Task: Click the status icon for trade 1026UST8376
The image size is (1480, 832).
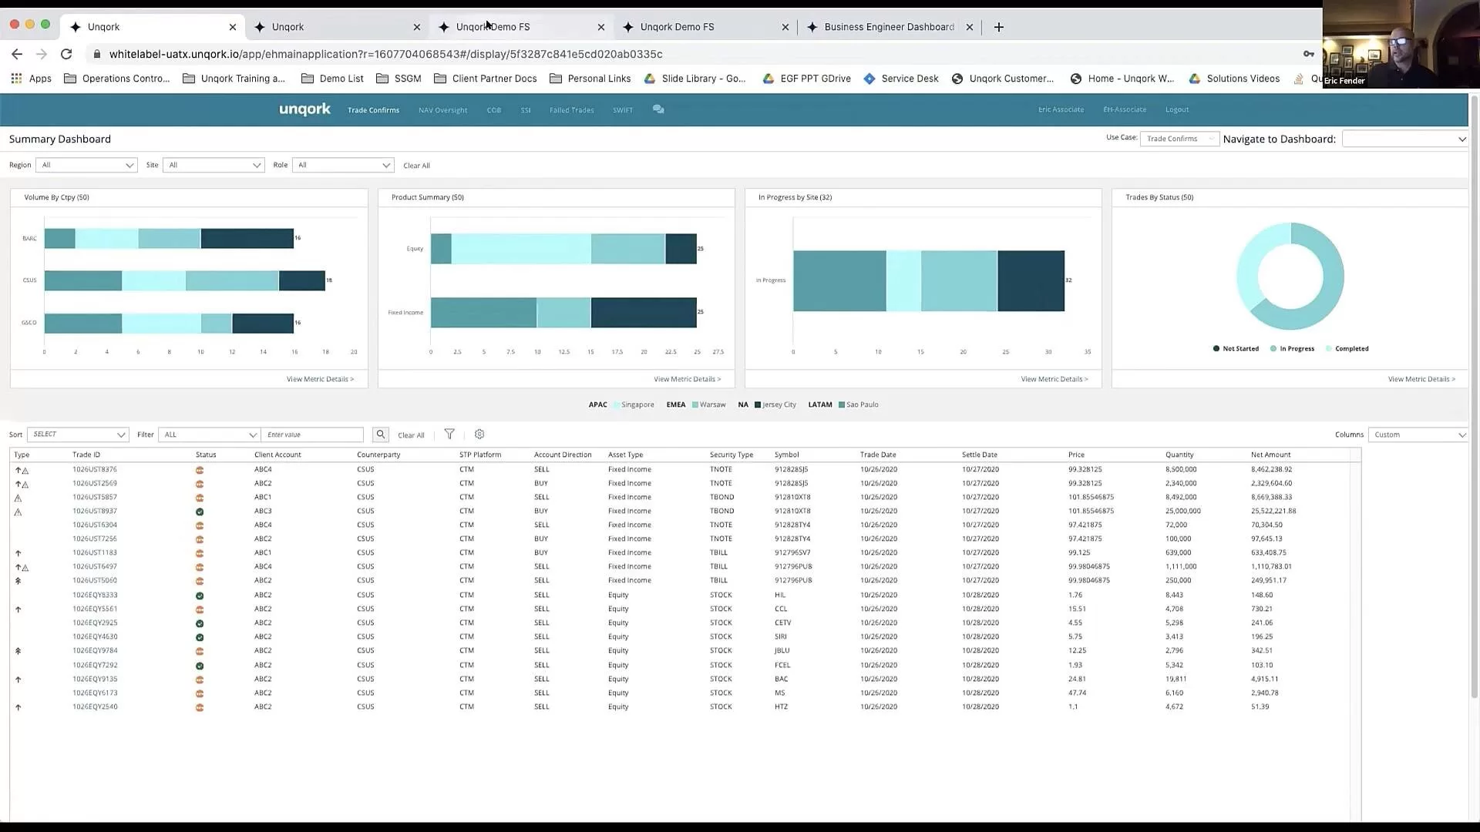Action: coord(200,470)
